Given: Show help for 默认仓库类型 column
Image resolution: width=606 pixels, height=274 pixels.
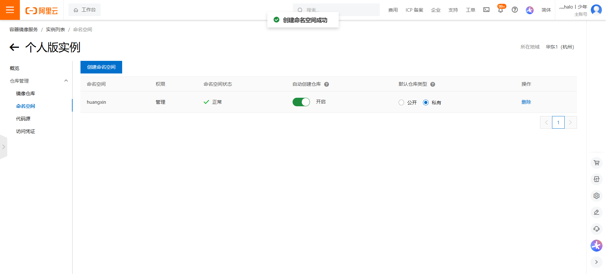Looking at the screenshot, I should click(x=433, y=84).
